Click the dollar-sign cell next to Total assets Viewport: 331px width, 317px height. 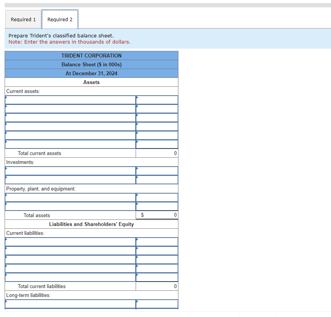142,215
